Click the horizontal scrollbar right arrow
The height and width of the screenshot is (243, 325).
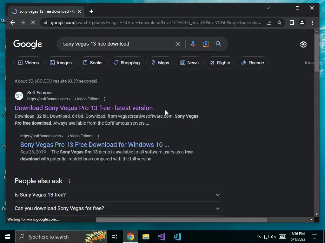311,220
